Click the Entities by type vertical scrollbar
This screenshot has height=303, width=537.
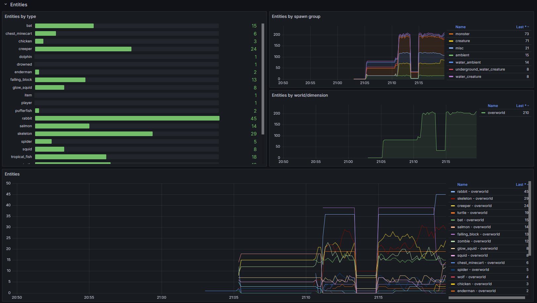pyautogui.click(x=263, y=79)
